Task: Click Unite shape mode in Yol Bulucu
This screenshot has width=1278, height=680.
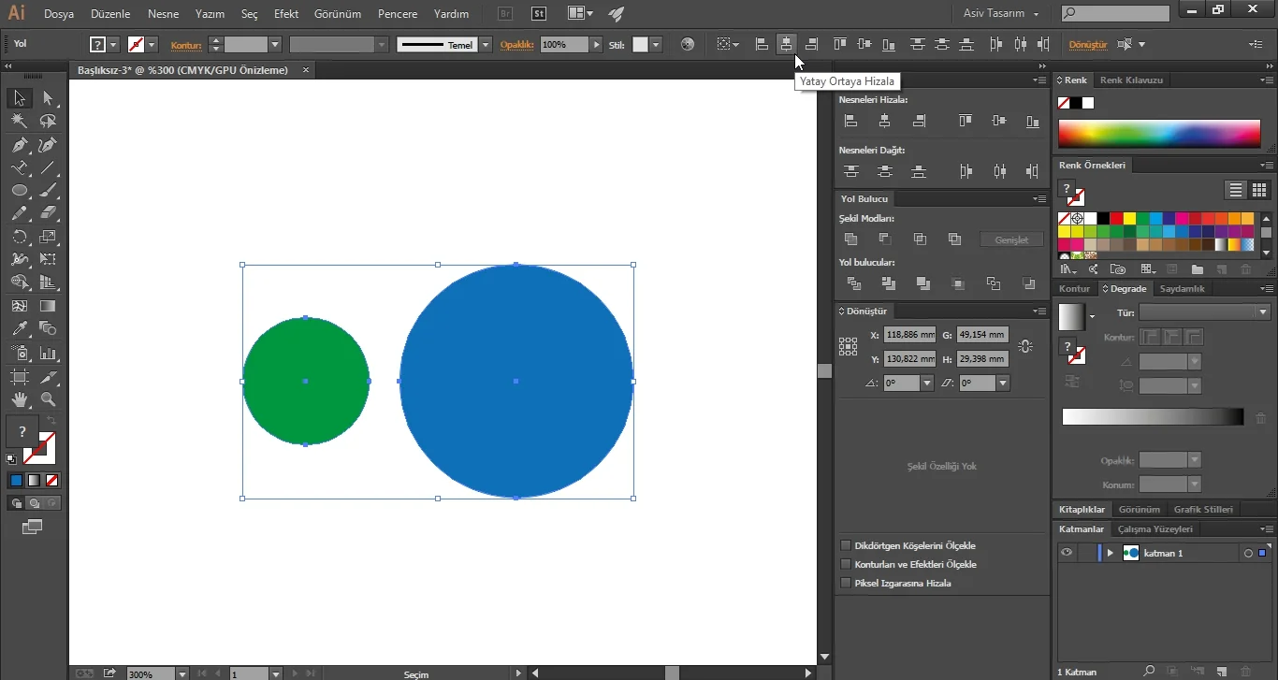Action: [850, 239]
